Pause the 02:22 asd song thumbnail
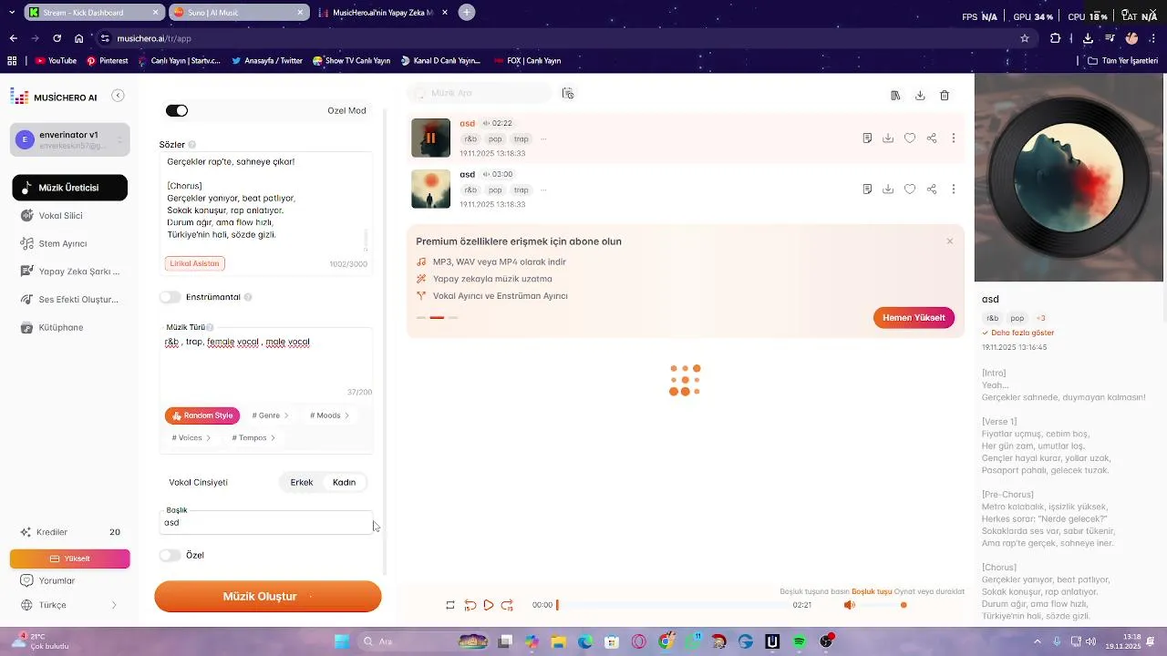 [x=430, y=138]
